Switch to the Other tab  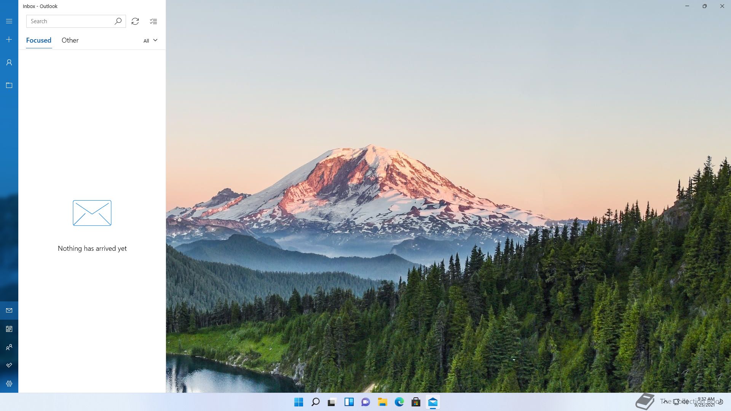click(70, 40)
